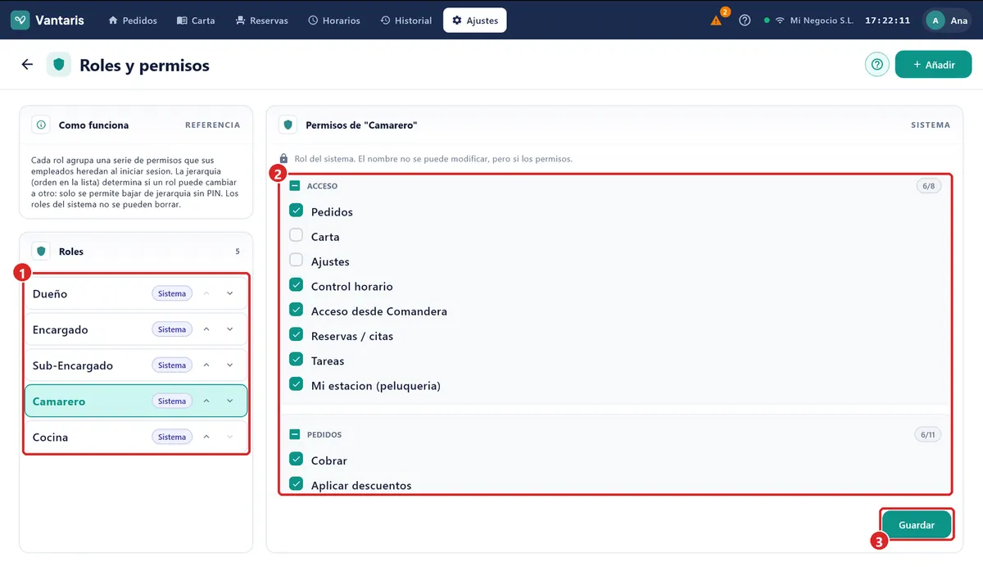The height and width of the screenshot is (567, 983).
Task: Click the help circle button beside Añadir
Action: click(877, 65)
